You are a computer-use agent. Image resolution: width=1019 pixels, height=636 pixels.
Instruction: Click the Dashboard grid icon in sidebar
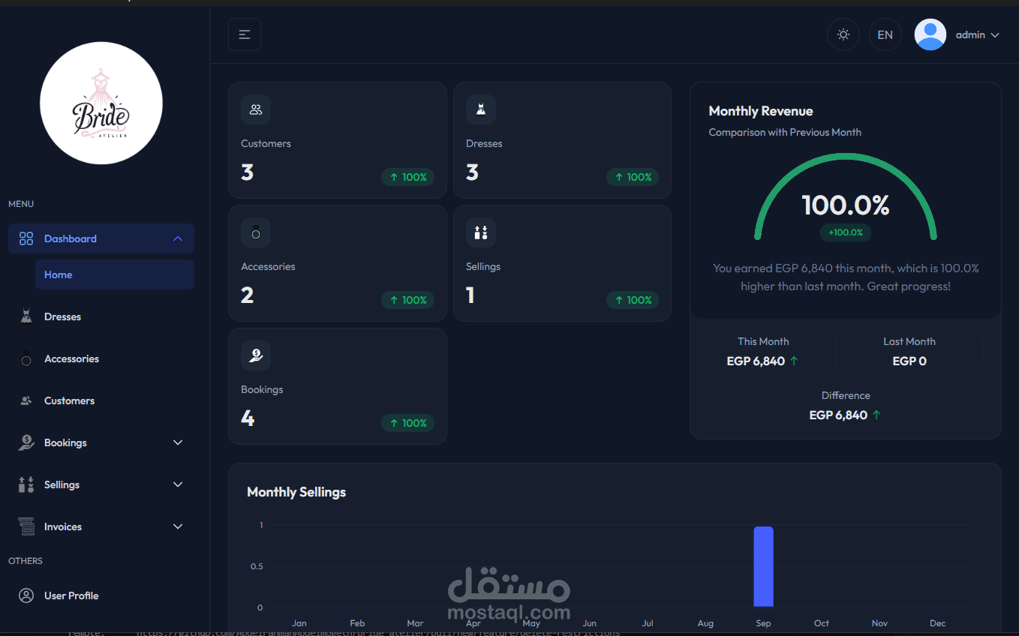[x=26, y=238]
